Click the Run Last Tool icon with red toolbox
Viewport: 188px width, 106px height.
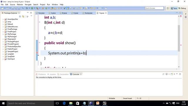point(37,8)
